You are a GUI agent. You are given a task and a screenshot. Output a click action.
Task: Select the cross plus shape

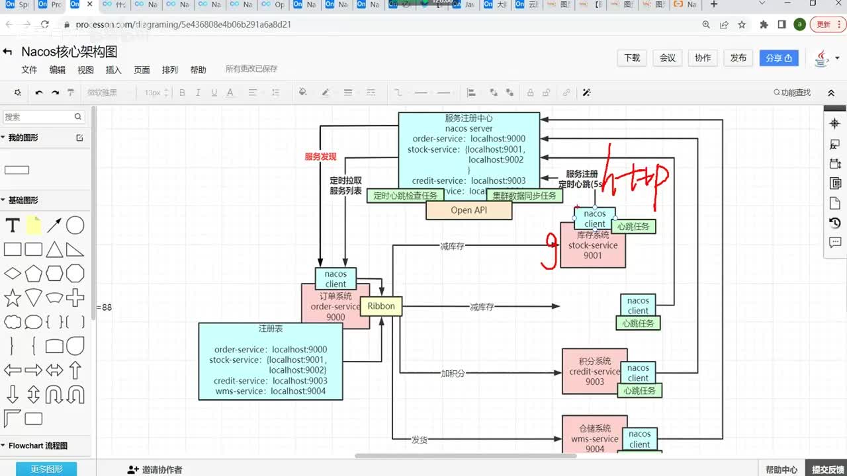pos(75,297)
